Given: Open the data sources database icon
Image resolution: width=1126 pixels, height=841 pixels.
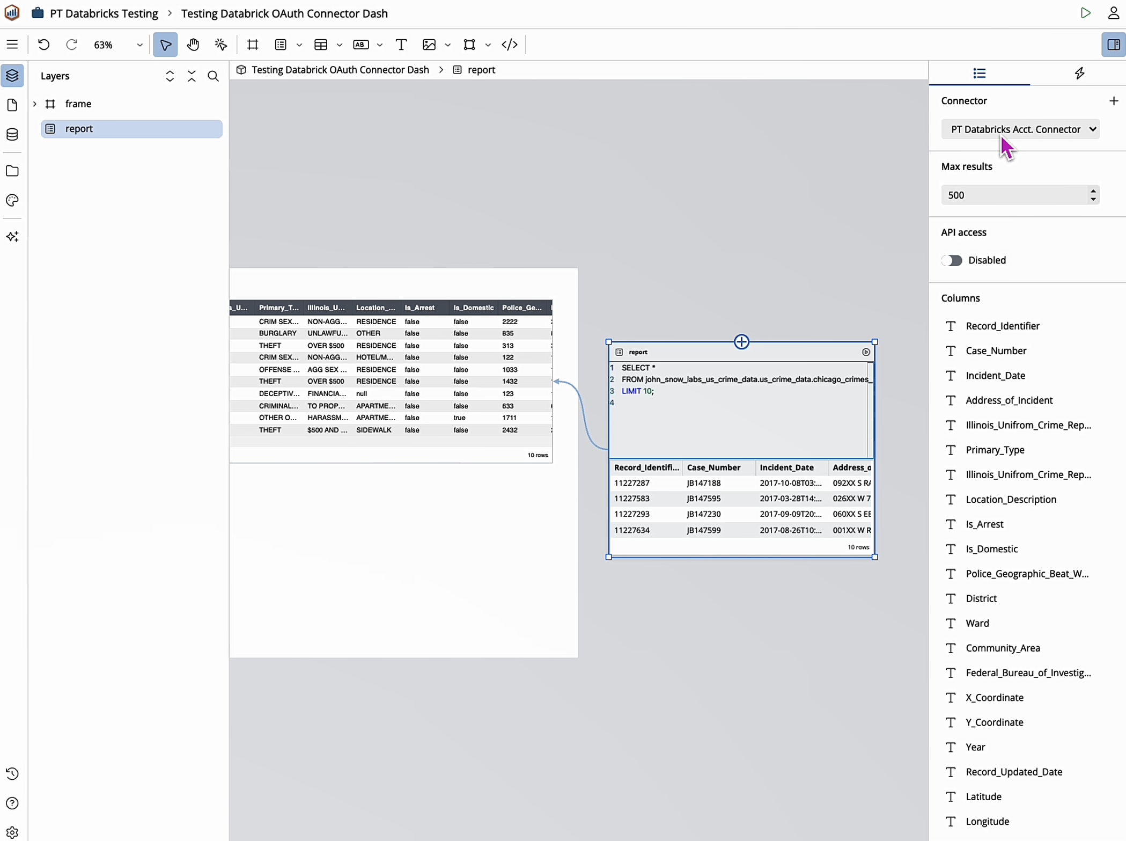Looking at the screenshot, I should [12, 134].
